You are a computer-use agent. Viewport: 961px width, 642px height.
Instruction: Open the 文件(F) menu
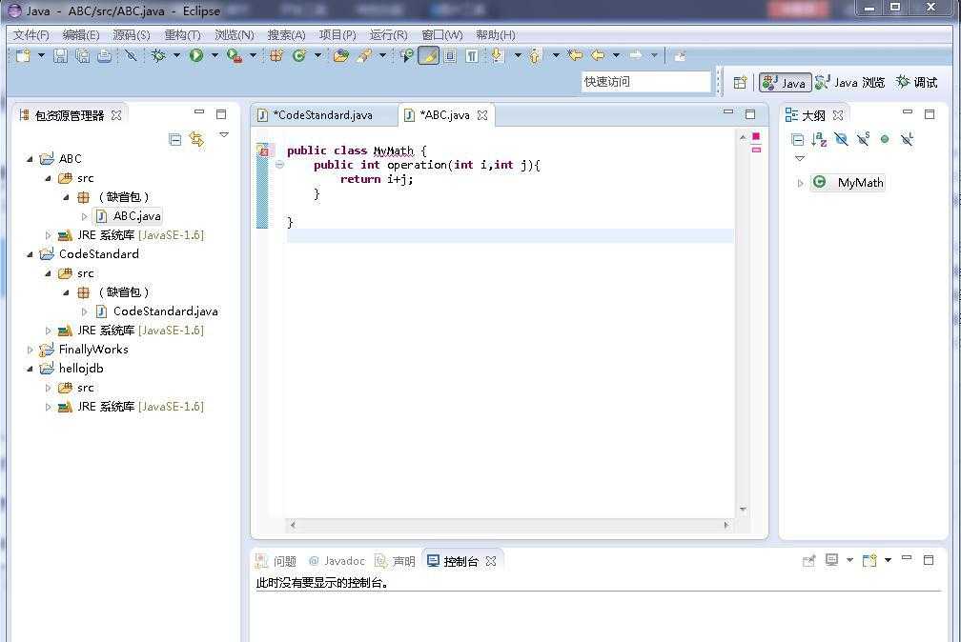[x=31, y=35]
